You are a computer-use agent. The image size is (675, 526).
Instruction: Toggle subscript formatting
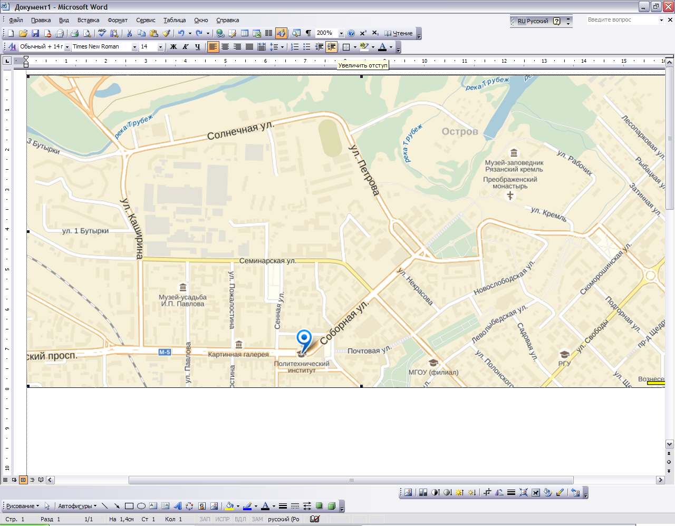pos(375,33)
